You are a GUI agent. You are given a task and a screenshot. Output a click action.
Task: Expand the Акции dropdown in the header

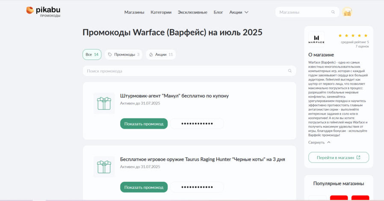pyautogui.click(x=239, y=12)
